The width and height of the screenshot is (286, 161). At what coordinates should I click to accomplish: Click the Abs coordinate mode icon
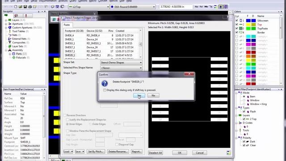pos(197,7)
